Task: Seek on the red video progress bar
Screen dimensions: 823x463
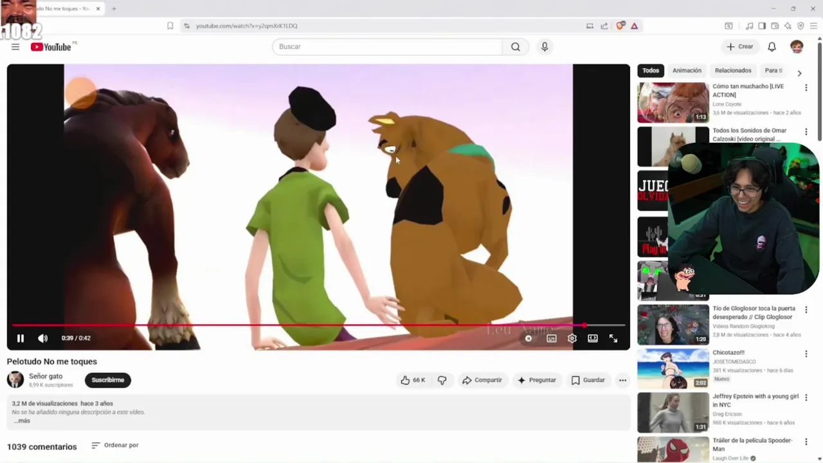Action: (318, 325)
